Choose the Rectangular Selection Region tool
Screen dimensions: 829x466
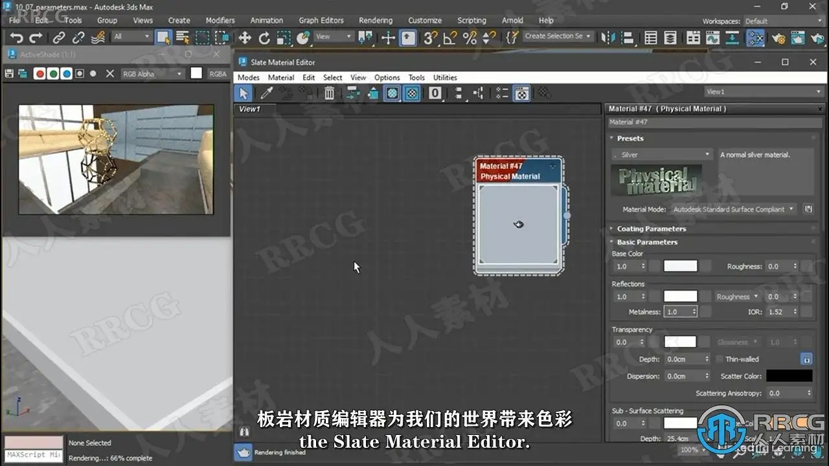[x=203, y=38]
